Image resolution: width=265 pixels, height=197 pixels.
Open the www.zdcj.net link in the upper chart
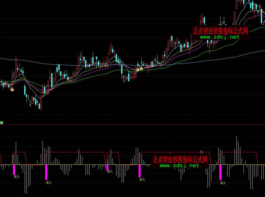coord(220,37)
